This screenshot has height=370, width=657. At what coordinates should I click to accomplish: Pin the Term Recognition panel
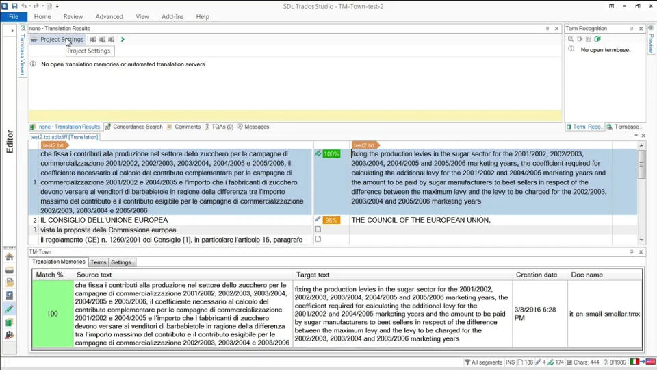tap(632, 29)
